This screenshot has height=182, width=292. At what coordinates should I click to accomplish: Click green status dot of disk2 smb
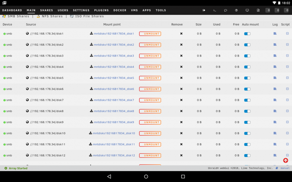(x=4, y=45)
